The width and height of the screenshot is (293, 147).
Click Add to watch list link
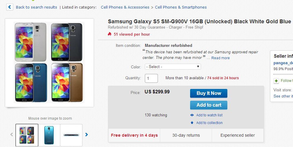click(x=209, y=115)
